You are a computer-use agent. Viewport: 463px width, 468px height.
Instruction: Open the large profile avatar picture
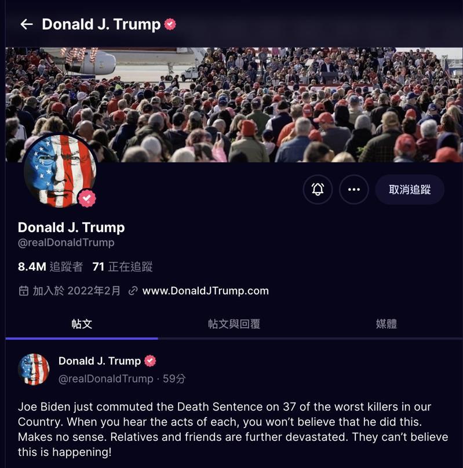[60, 170]
